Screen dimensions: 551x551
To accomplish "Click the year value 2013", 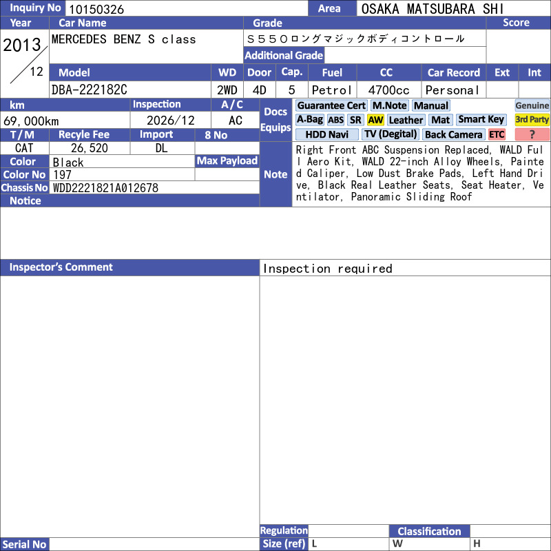I will click(22, 45).
